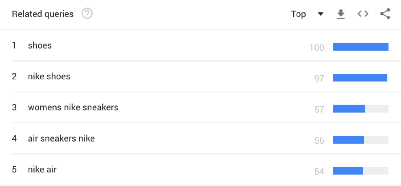Open the embed code icon
This screenshot has width=401, height=186.
pos(363,14)
